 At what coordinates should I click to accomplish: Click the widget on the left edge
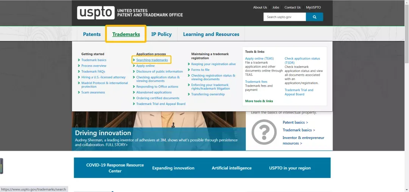[2, 166]
